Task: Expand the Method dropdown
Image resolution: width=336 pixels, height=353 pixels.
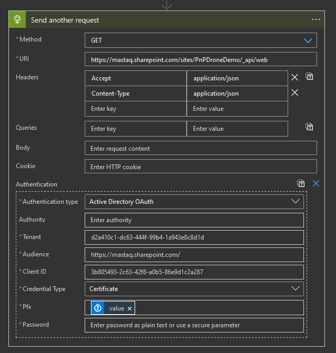Action: coord(308,40)
